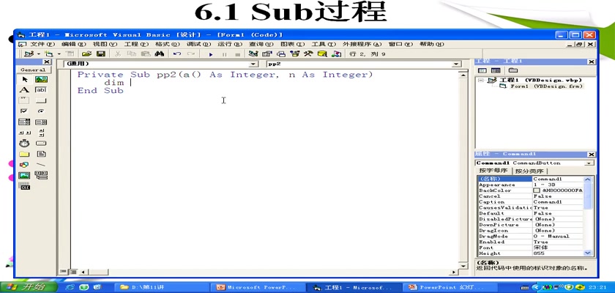Screen dimensions: 615x293
Task: Open Visual Component Manager icon
Action: (x=336, y=54)
